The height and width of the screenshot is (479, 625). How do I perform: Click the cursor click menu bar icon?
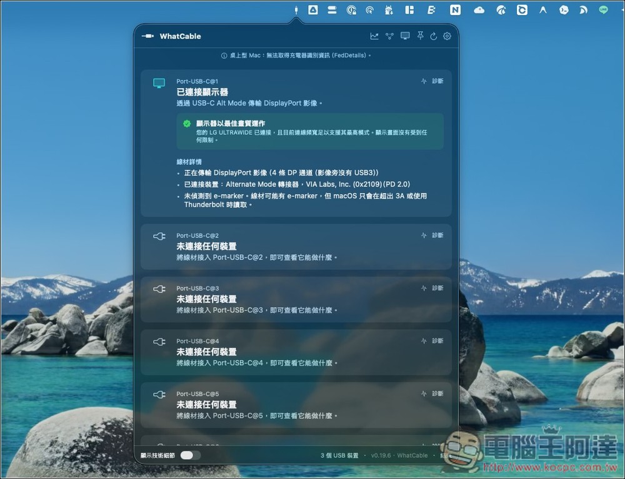point(369,10)
